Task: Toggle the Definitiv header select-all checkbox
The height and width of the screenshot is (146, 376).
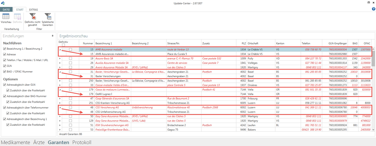Action: pos(63,45)
